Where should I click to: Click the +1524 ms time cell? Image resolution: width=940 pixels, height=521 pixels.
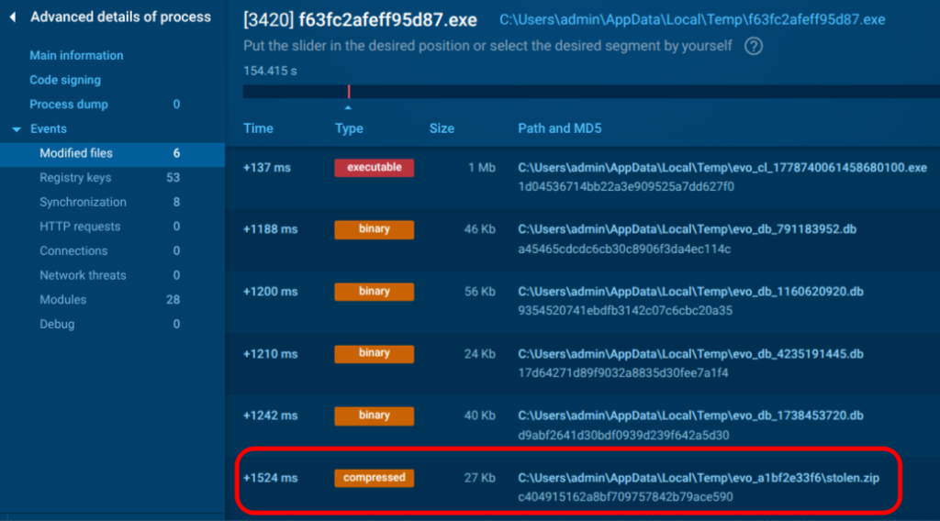(271, 479)
